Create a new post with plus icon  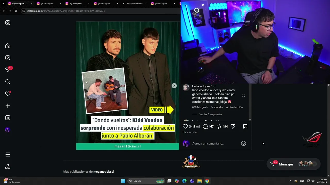pyautogui.click(x=8, y=106)
